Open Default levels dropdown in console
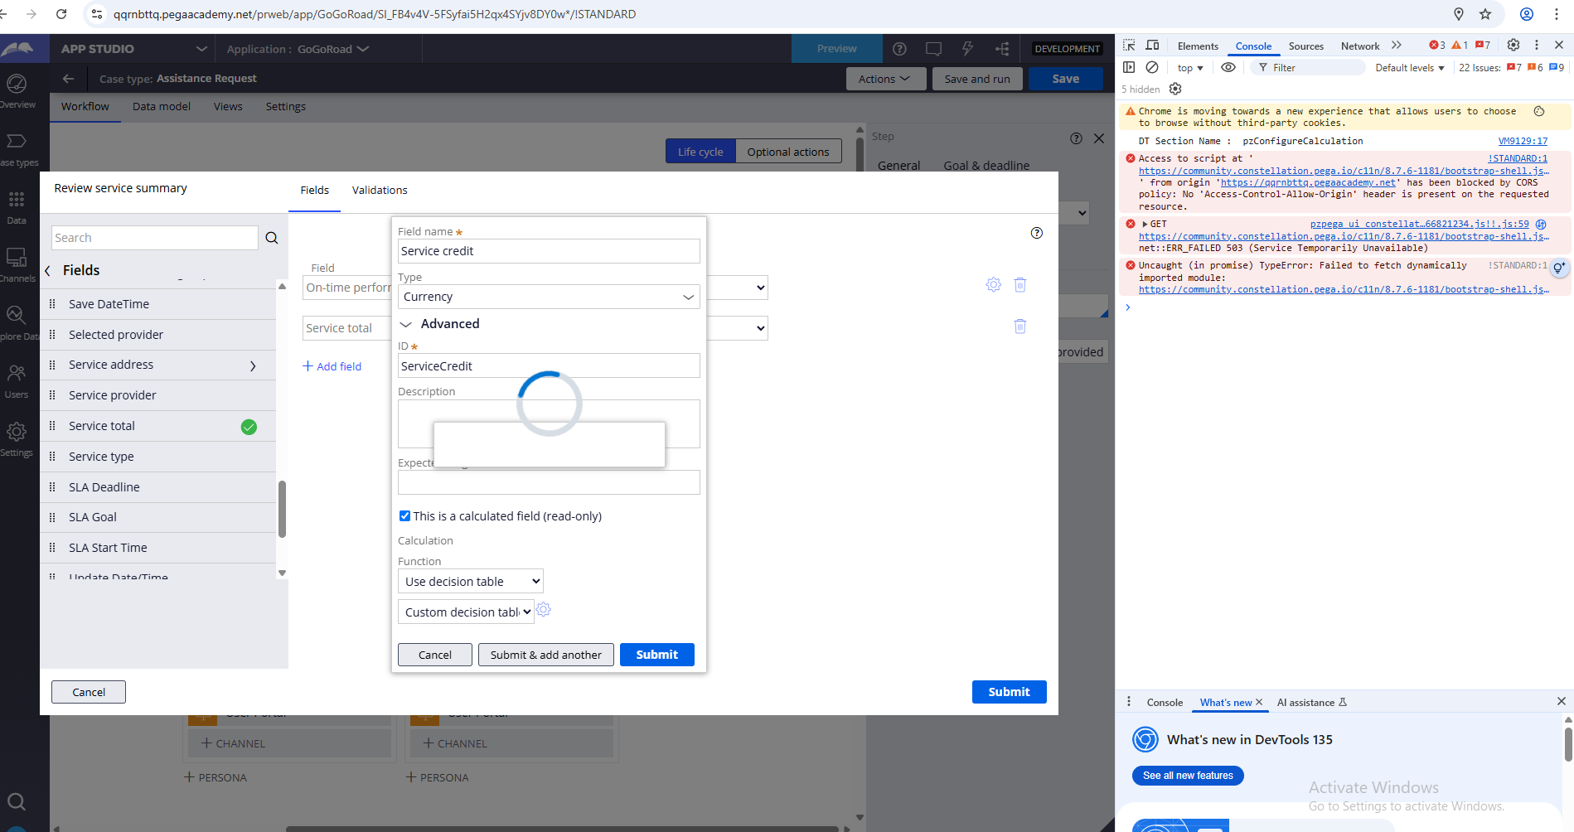The height and width of the screenshot is (832, 1574). point(1410,68)
